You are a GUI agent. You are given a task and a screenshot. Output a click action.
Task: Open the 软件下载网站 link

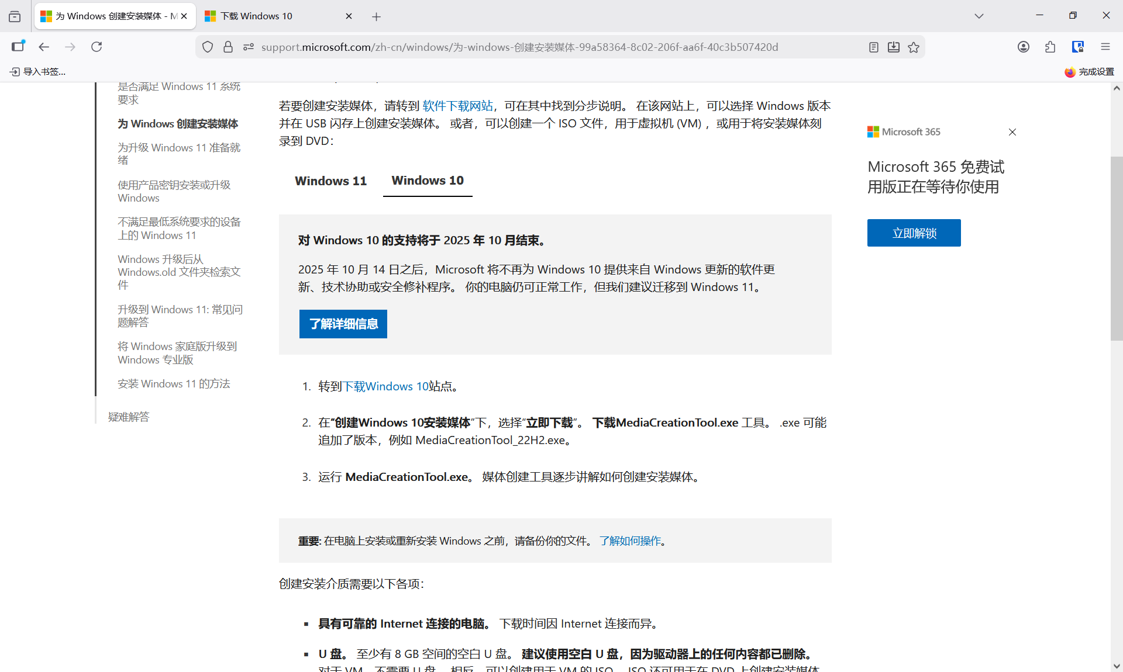pos(457,106)
